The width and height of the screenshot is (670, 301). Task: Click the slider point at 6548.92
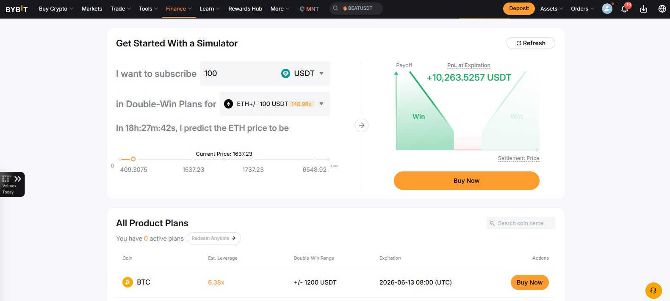[x=315, y=160]
